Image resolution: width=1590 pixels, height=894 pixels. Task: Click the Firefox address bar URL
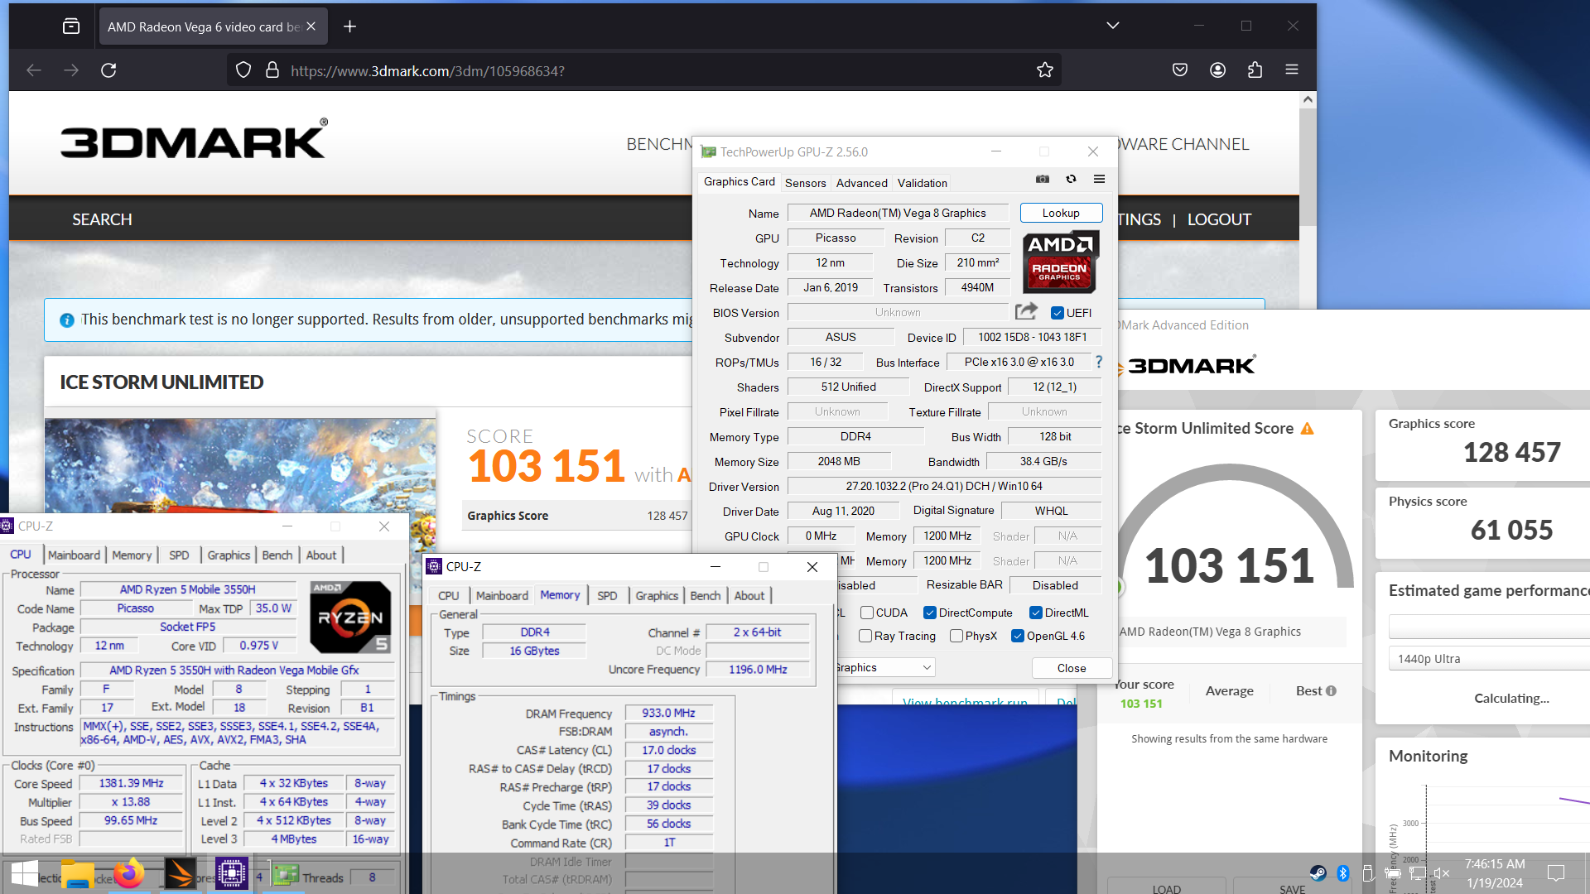(x=427, y=71)
